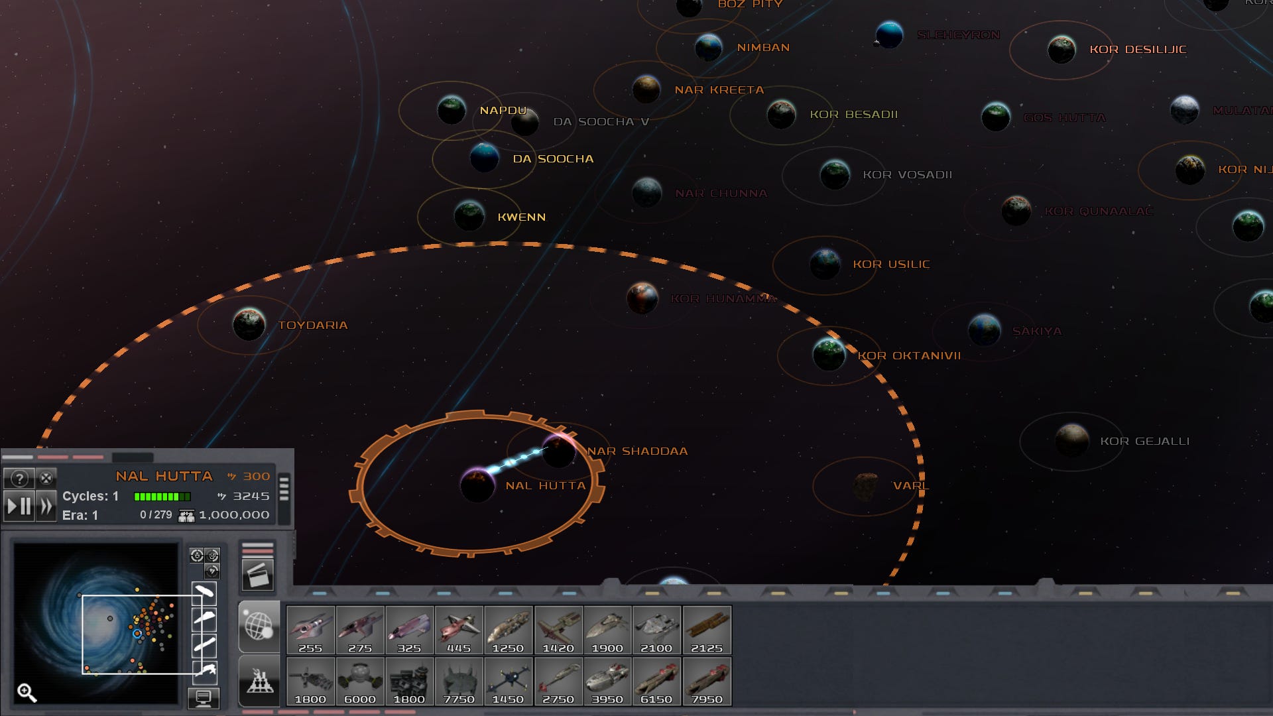Open the computer monitor options button
Screen dimensions: 1273x716
click(204, 698)
